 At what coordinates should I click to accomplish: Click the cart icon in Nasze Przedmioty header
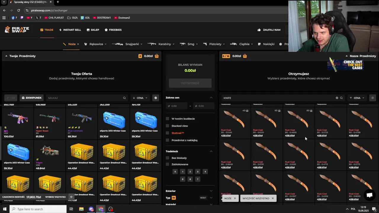point(245,56)
